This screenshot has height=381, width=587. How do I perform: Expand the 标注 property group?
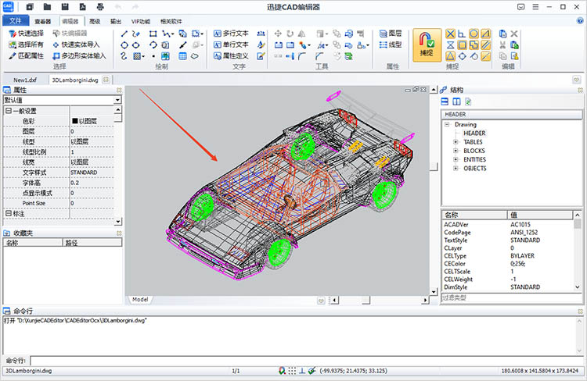[8, 213]
